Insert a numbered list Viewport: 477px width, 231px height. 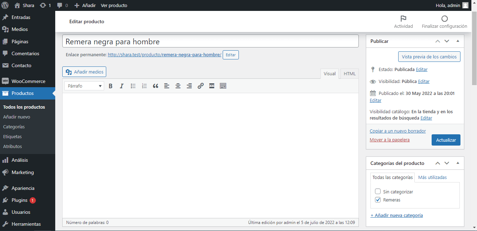point(144,86)
